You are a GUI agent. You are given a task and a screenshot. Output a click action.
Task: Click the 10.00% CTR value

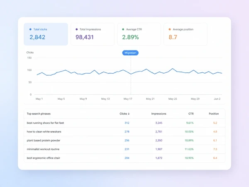pos(189,132)
